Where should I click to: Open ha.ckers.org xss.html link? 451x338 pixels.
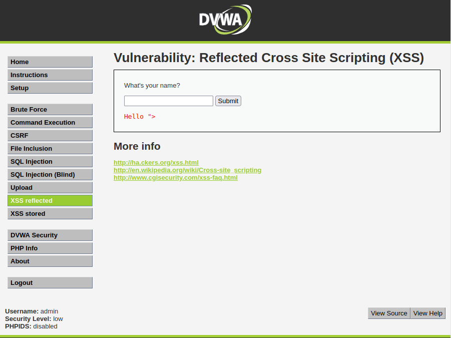[156, 163]
